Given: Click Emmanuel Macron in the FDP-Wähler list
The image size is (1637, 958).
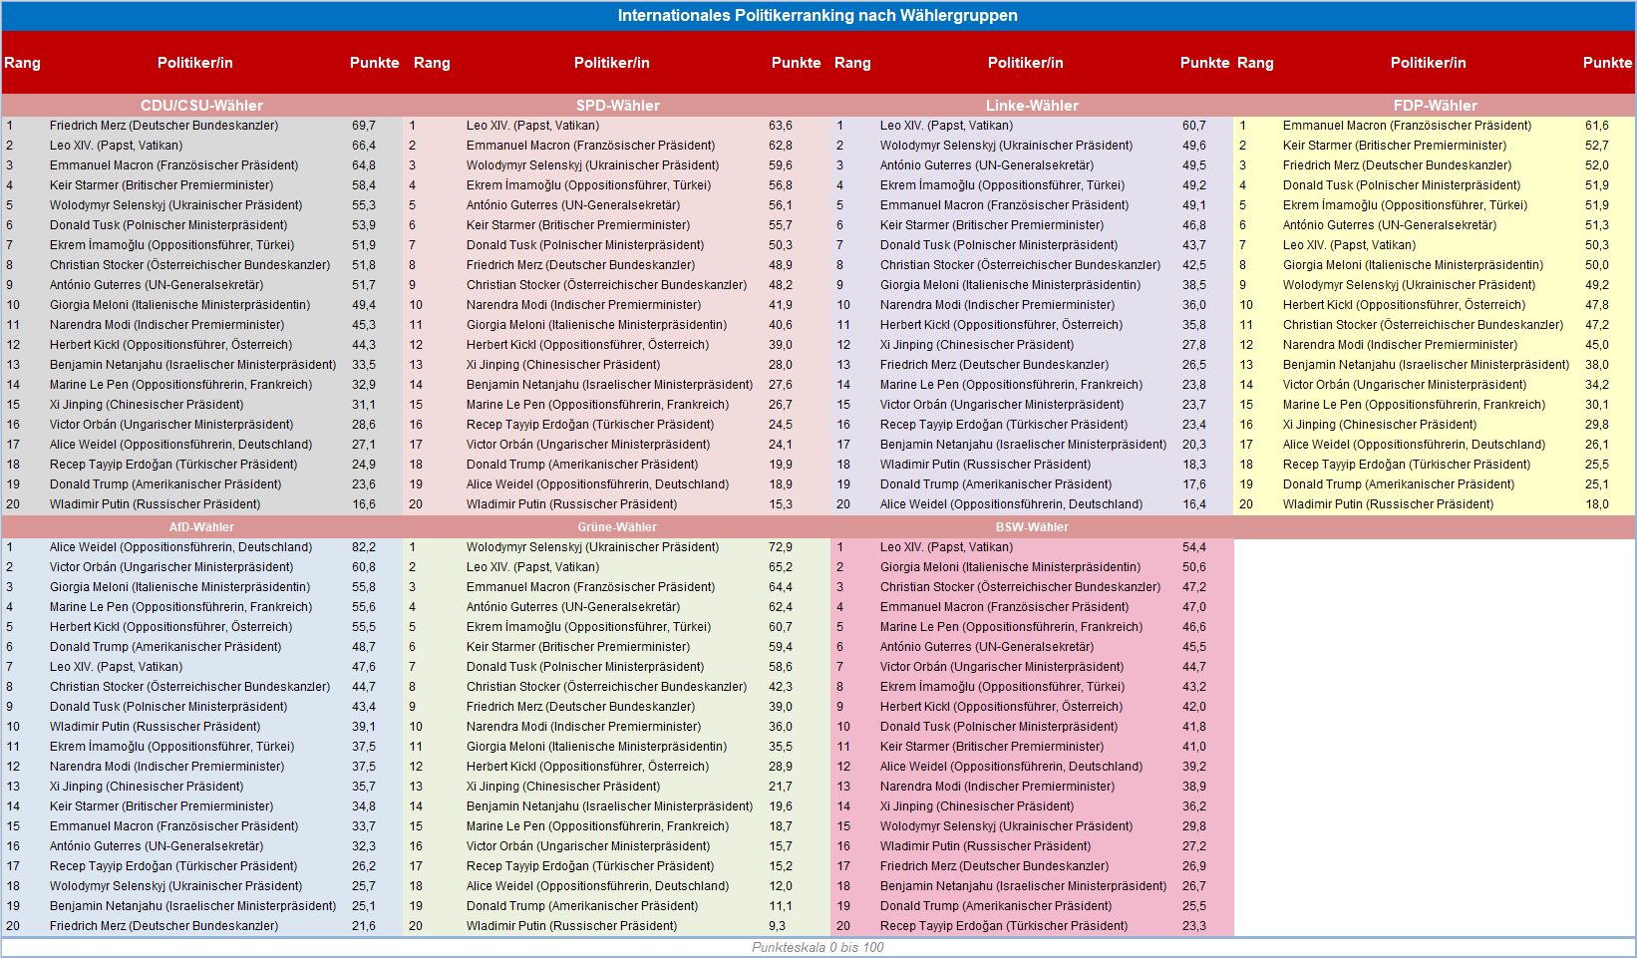Looking at the screenshot, I should 1407,126.
